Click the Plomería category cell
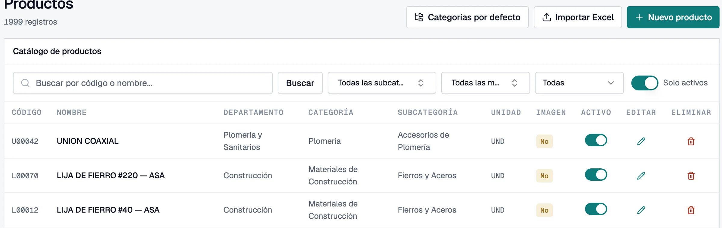This screenshot has width=722, height=228. [x=325, y=141]
